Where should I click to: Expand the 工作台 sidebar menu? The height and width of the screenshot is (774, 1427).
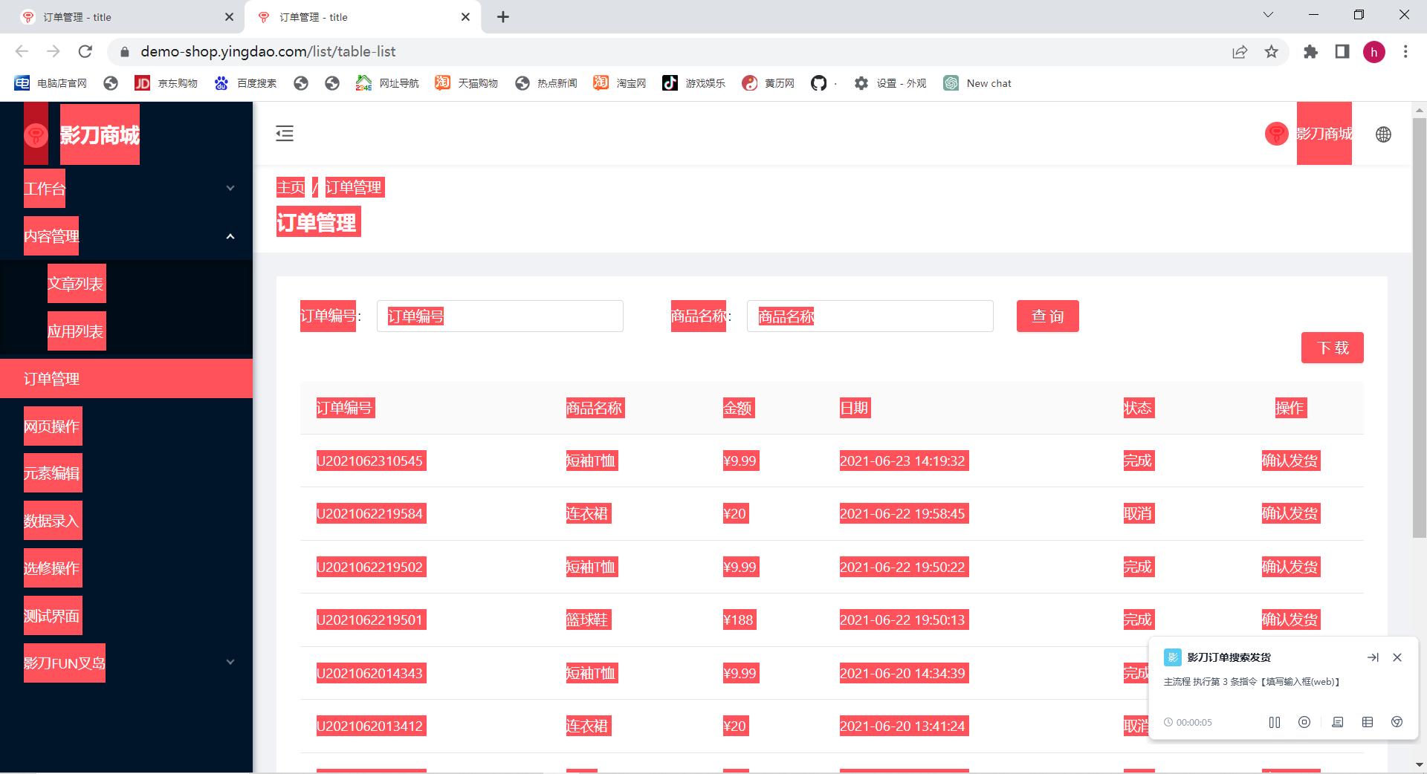click(126, 189)
